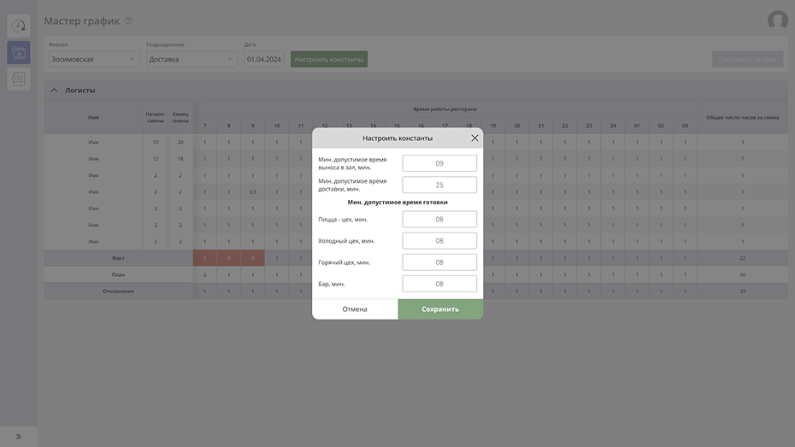Open the master schedule calendar sidebar icon

pyautogui.click(x=19, y=53)
